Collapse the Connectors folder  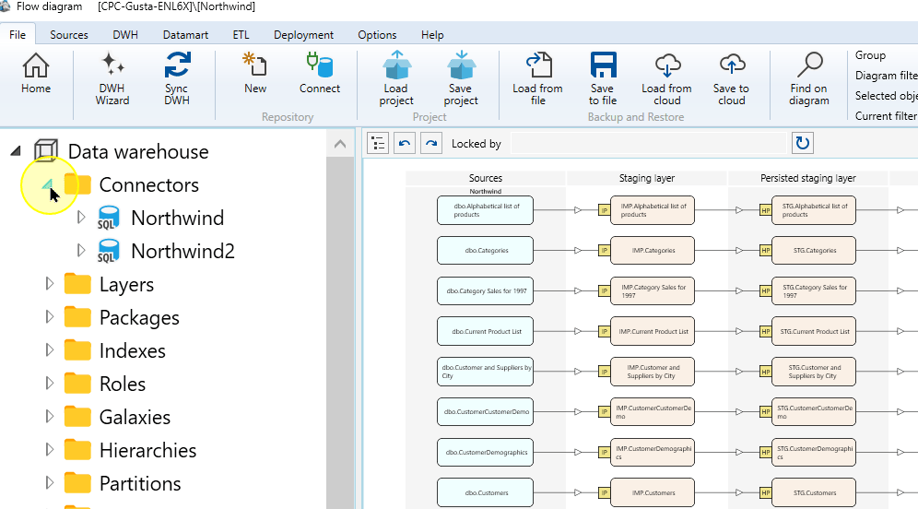tap(49, 185)
